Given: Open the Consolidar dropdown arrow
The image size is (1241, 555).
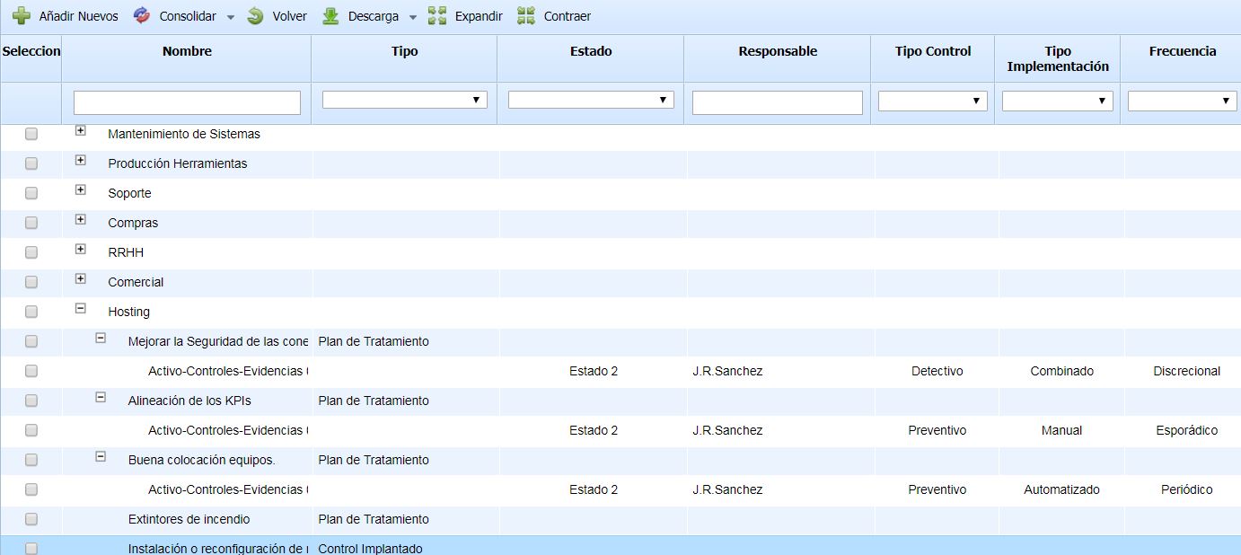Looking at the screenshot, I should pyautogui.click(x=231, y=17).
